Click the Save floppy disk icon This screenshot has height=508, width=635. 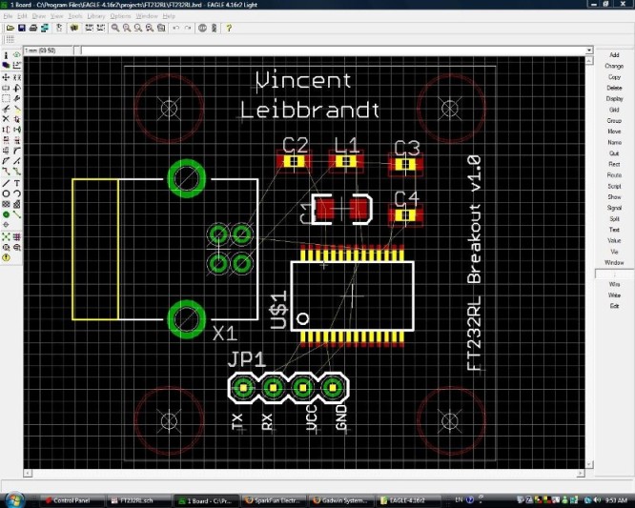[x=22, y=28]
